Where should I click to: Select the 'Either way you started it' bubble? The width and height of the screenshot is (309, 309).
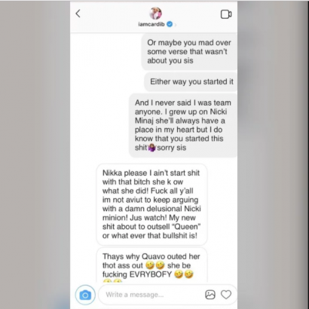click(x=191, y=81)
